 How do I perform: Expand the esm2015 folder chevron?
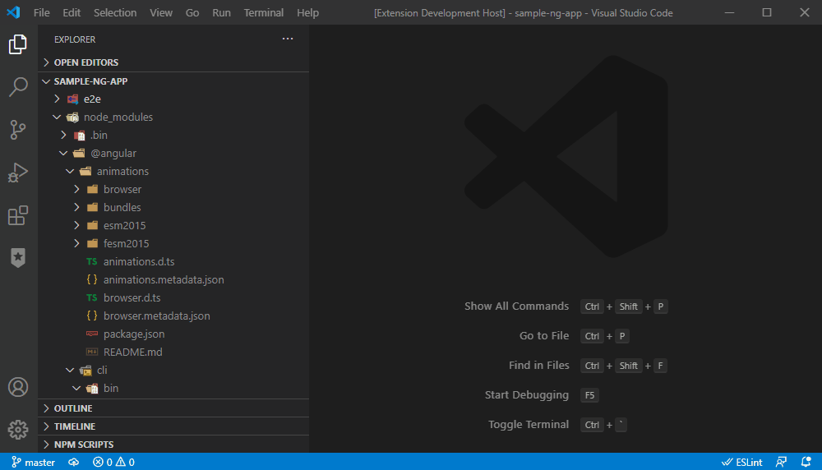77,225
